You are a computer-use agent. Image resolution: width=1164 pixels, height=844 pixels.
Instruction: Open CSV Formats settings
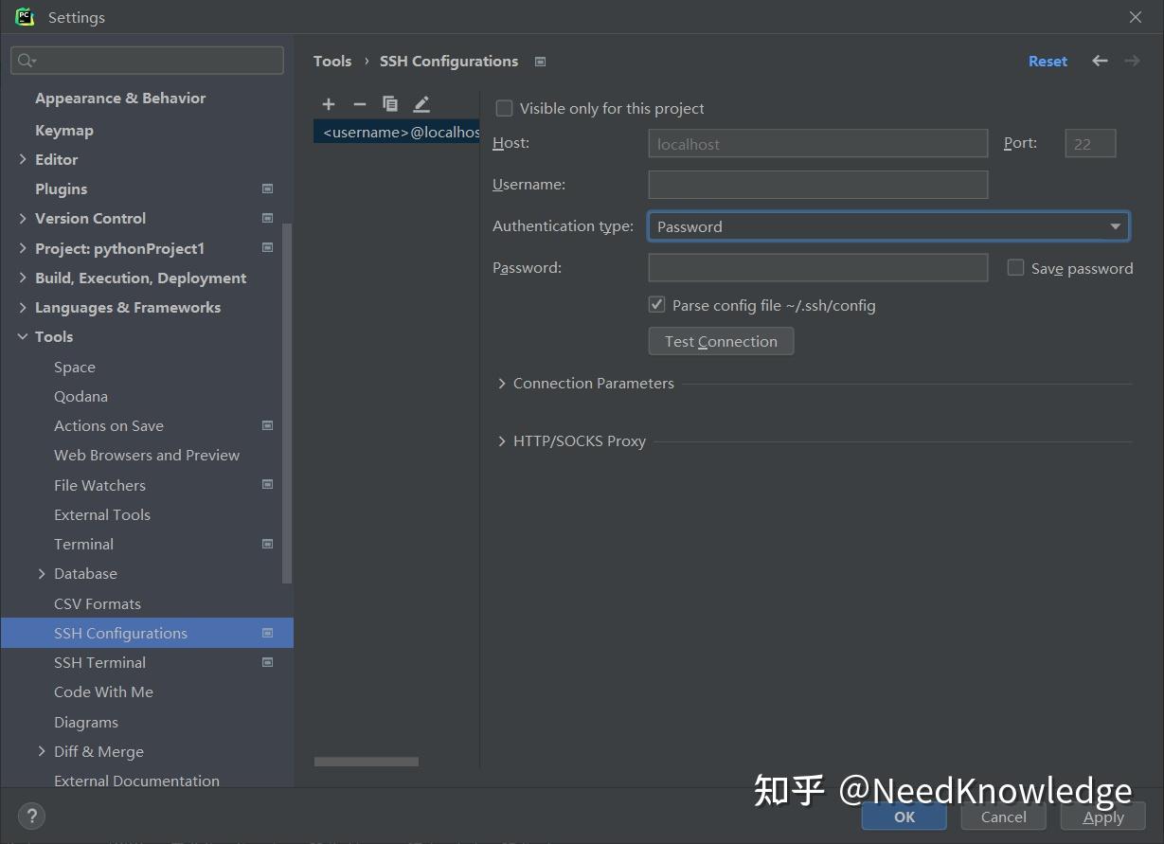pos(98,603)
